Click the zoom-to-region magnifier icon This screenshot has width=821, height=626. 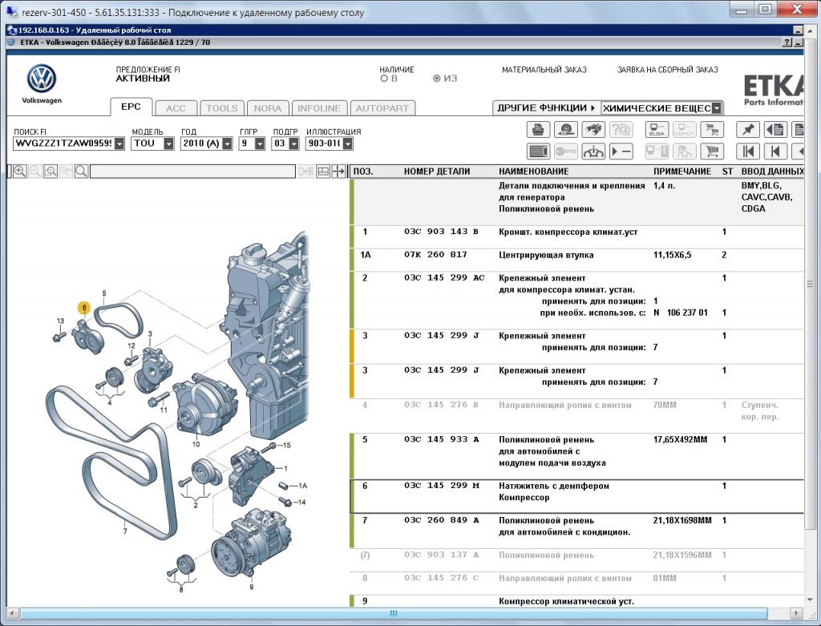pos(51,172)
